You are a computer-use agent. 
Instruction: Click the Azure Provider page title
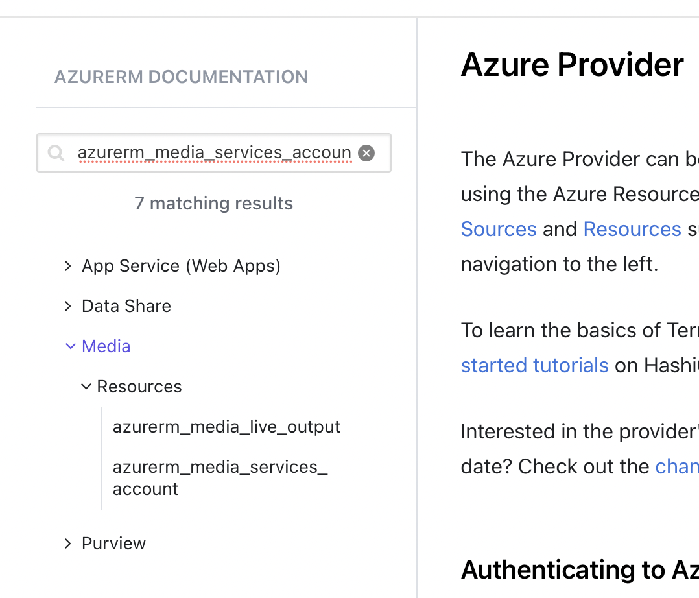[572, 64]
